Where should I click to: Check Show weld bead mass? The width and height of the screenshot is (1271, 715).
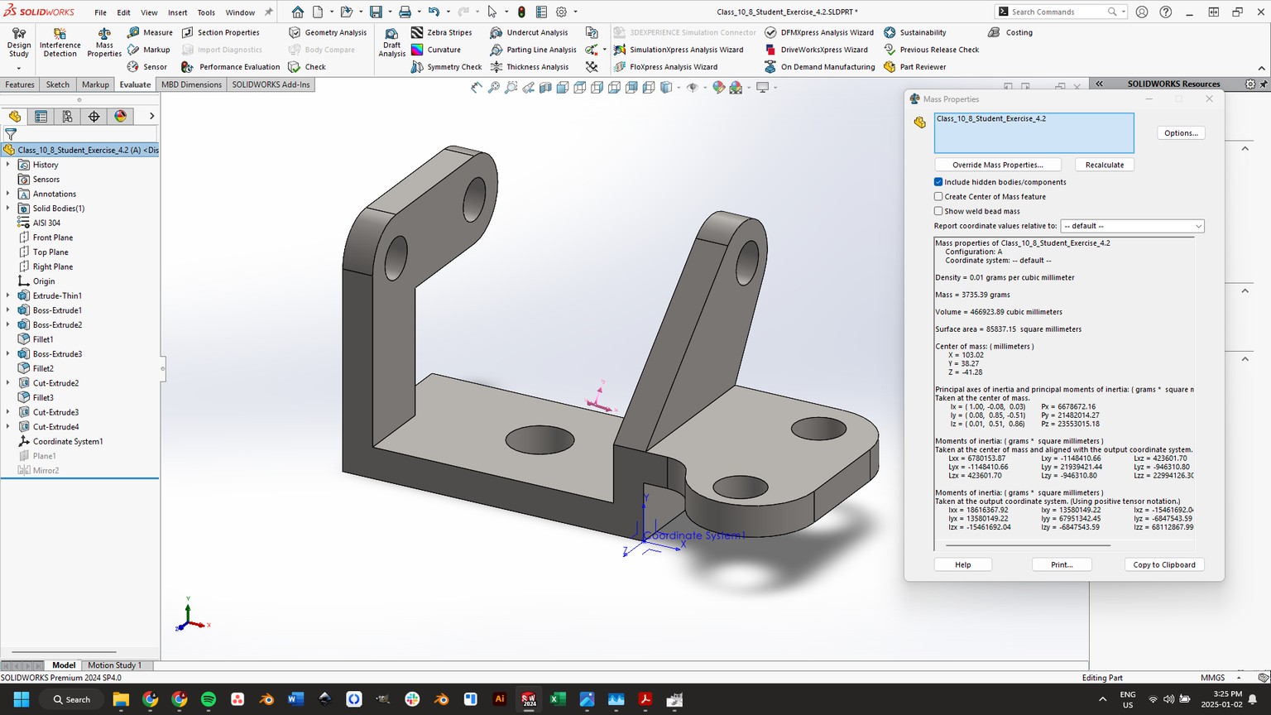click(938, 211)
